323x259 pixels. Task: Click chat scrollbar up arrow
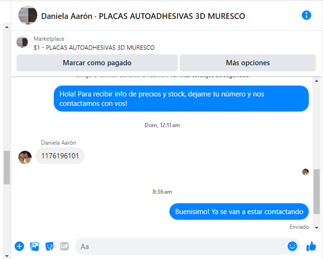tap(316, 81)
